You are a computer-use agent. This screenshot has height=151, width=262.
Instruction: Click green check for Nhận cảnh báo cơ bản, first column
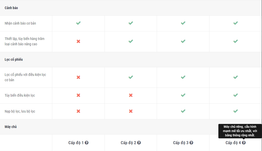78,23
